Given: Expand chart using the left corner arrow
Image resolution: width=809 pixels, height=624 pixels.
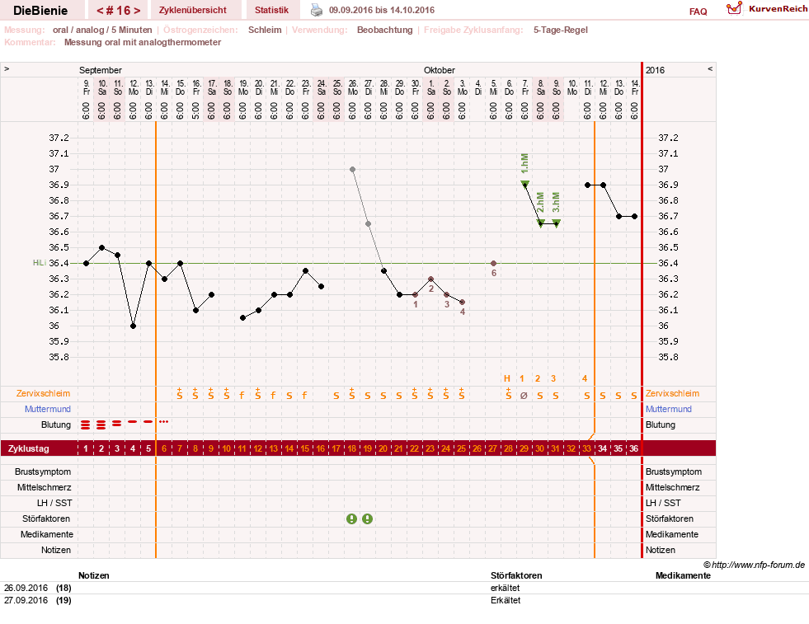Looking at the screenshot, I should coord(7,68).
